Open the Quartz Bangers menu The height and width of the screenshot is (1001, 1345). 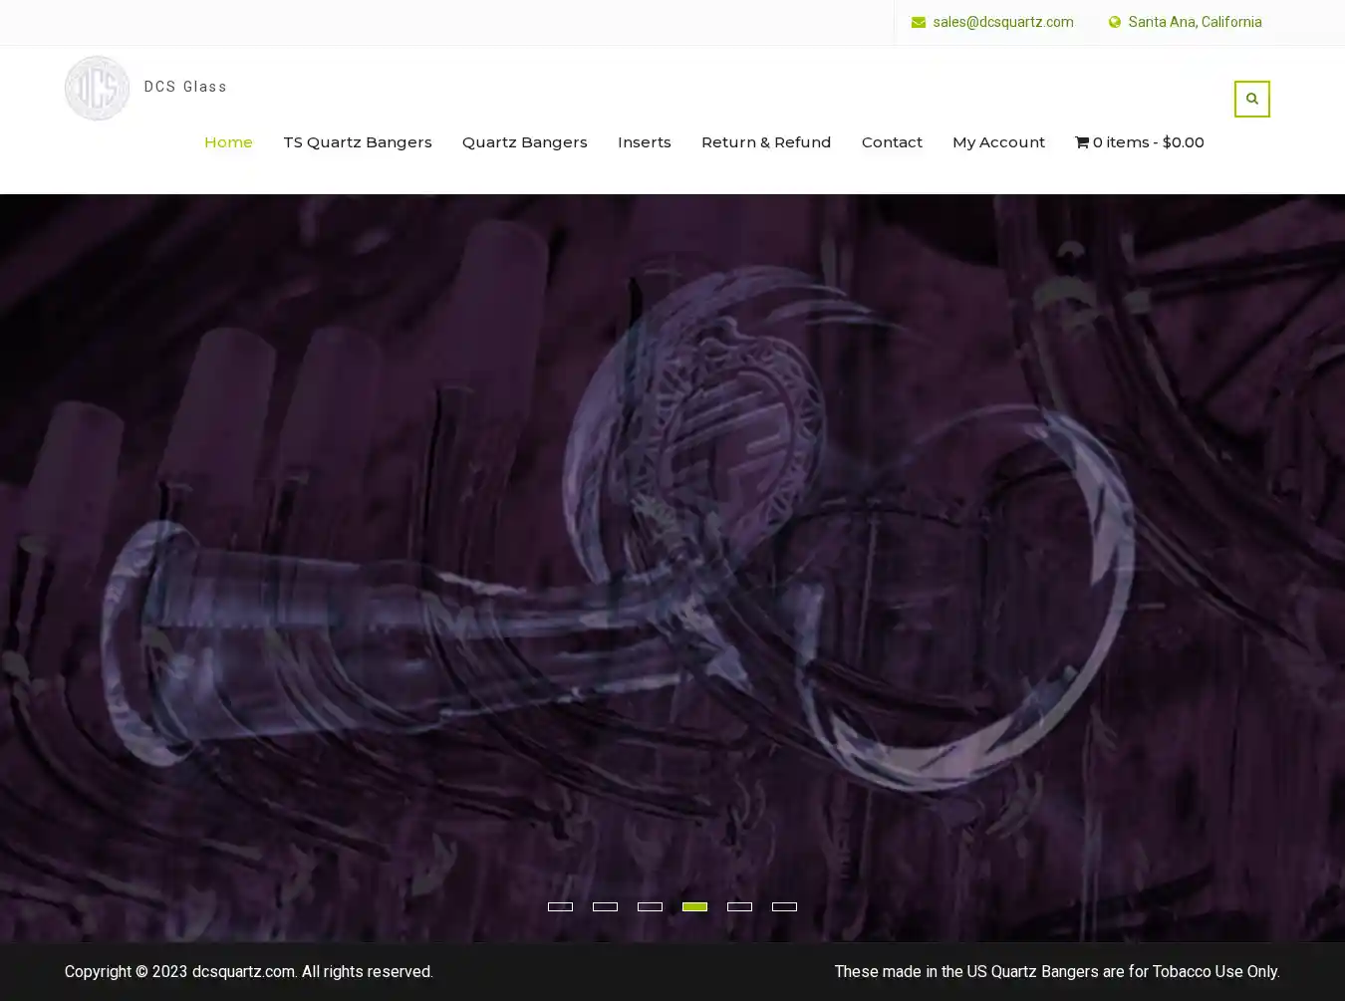tap(524, 142)
